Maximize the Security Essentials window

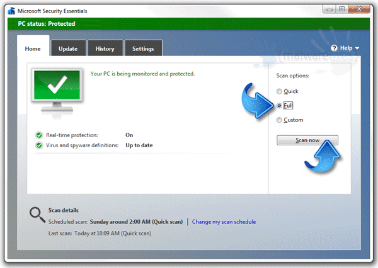tap(342, 9)
